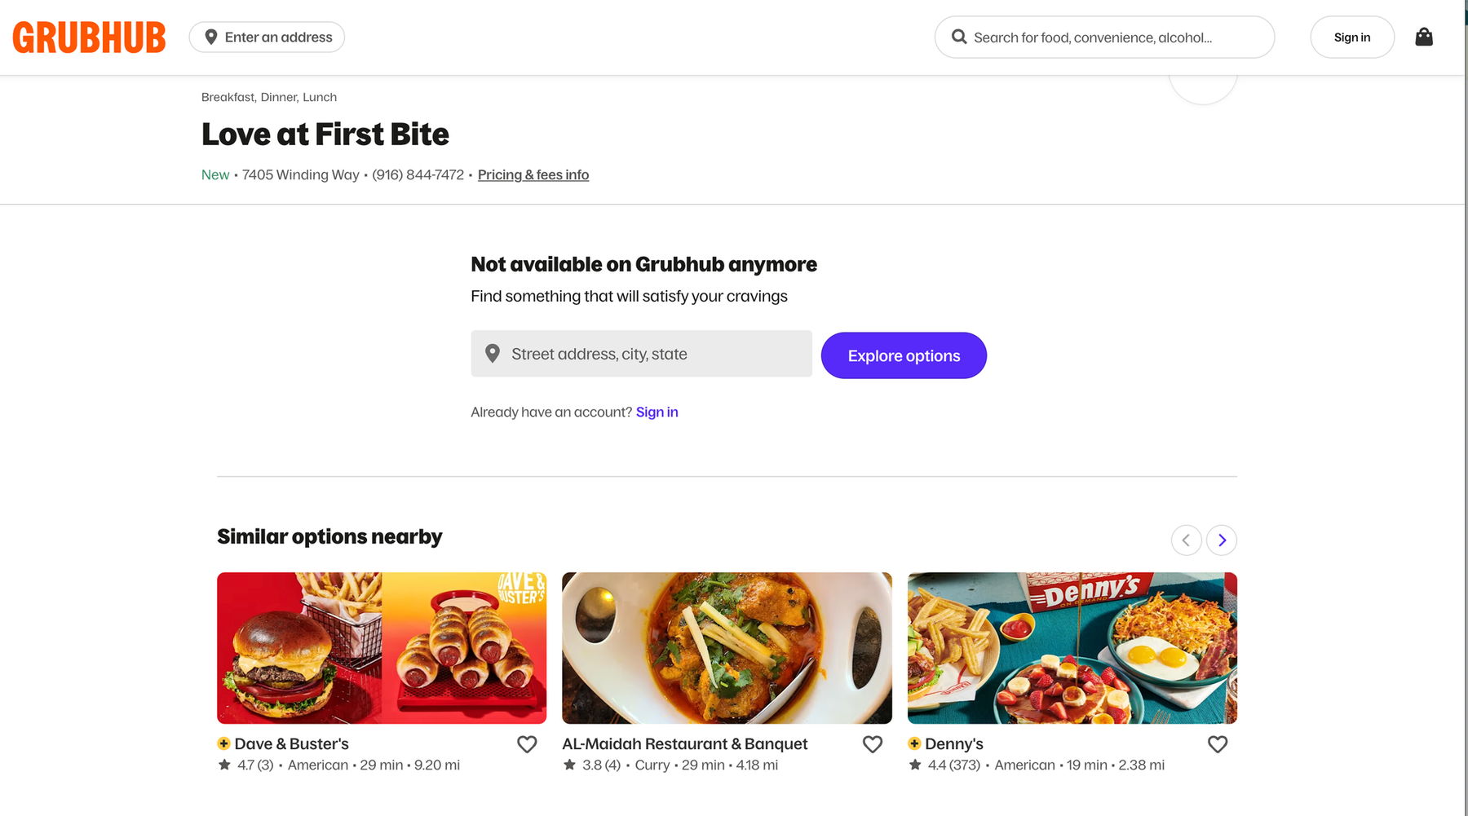Click the search magnifier icon
This screenshot has width=1468, height=816.
pyautogui.click(x=959, y=37)
